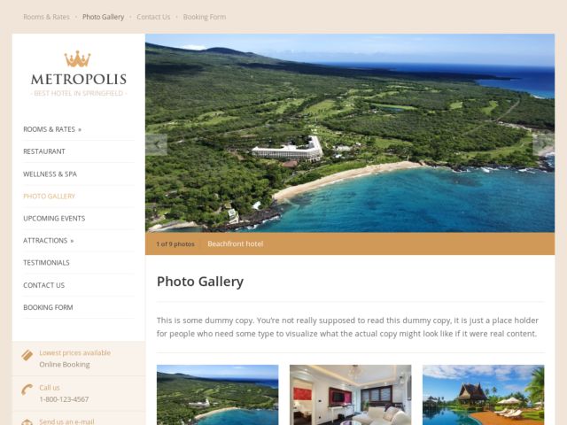This screenshot has width=567, height=425.
Task: Click the top Booking Form link
Action: [205, 17]
